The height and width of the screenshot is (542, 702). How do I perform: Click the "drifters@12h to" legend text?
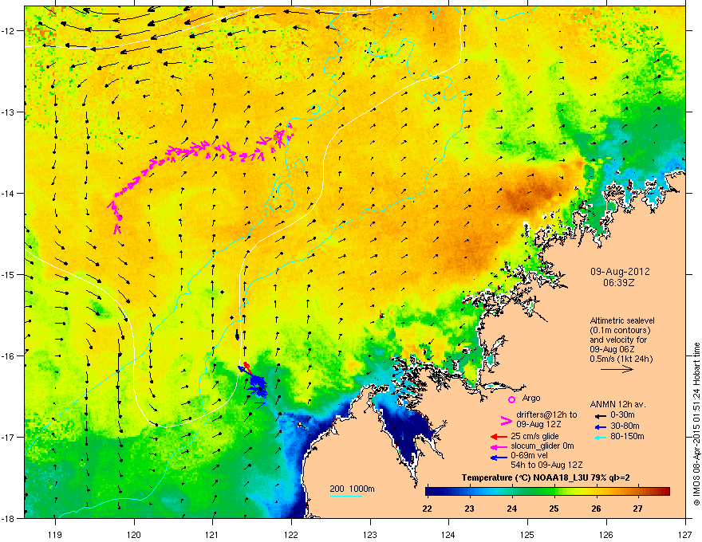[546, 414]
